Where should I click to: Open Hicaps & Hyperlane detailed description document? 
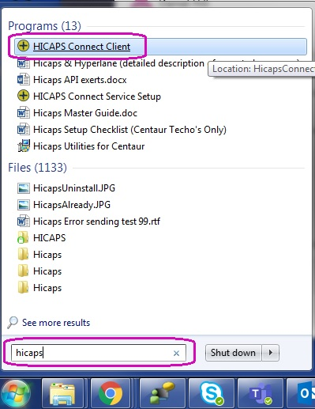point(118,63)
